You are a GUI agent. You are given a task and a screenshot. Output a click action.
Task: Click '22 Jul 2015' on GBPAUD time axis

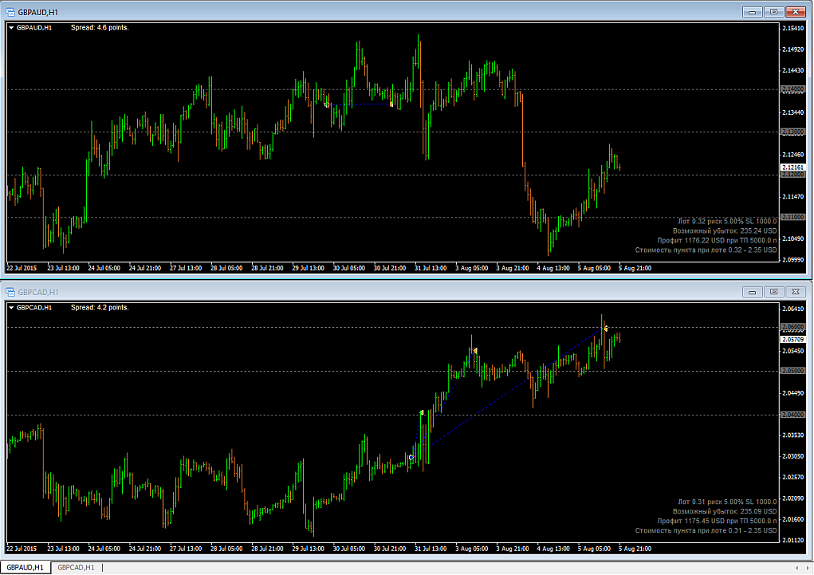pyautogui.click(x=22, y=268)
